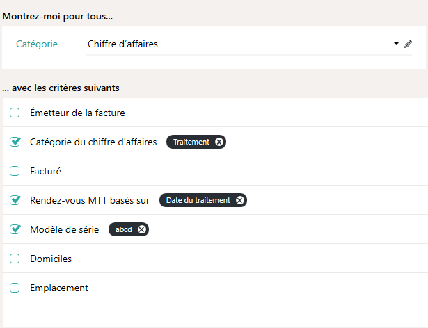Check the Domiciles checkbox
The width and height of the screenshot is (428, 328).
pos(15,259)
